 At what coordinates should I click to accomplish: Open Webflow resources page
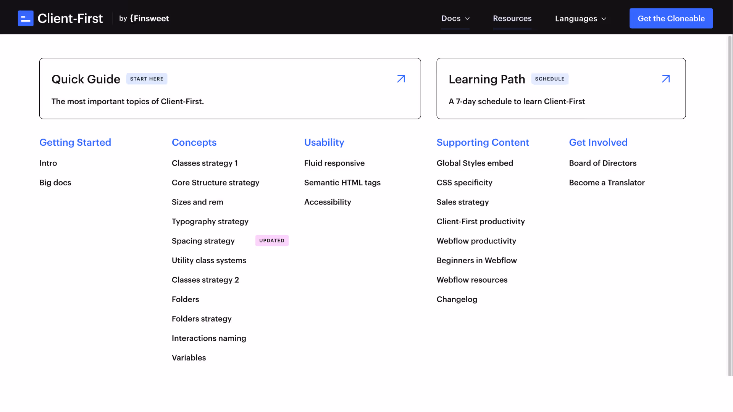coord(472,280)
